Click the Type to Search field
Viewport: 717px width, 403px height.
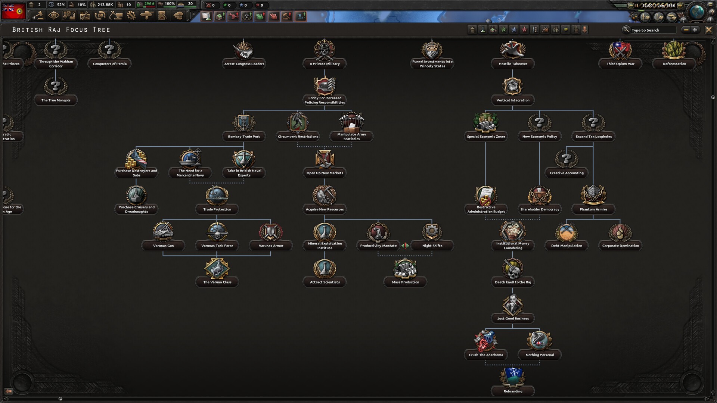653,30
